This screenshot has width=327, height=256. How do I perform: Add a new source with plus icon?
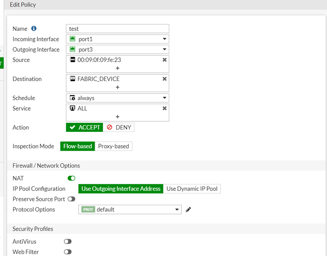click(x=117, y=68)
